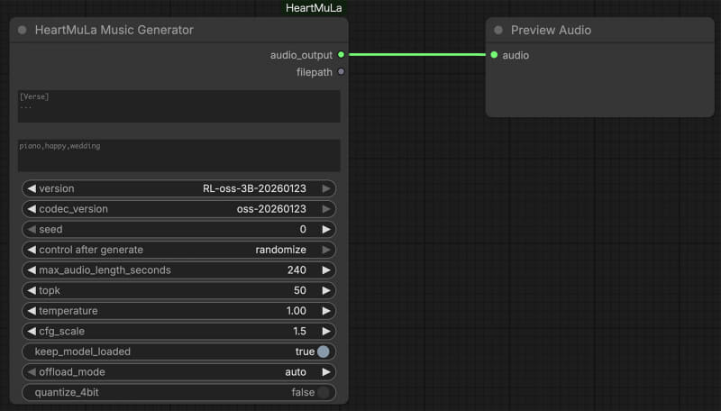Screen dimensions: 721x411
Task: Click the topk value 50
Action: click(300, 290)
